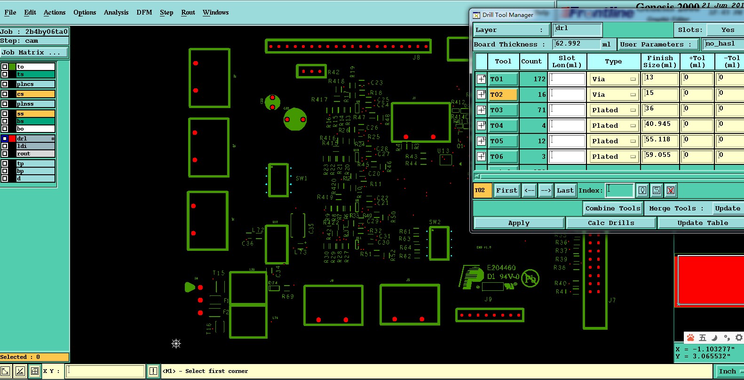Expand tool T04 row plus icon
744x380 pixels.
point(481,125)
